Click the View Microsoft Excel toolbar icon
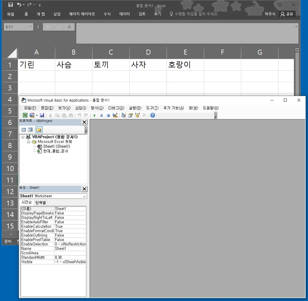The width and height of the screenshot is (308, 301). [x=25, y=115]
